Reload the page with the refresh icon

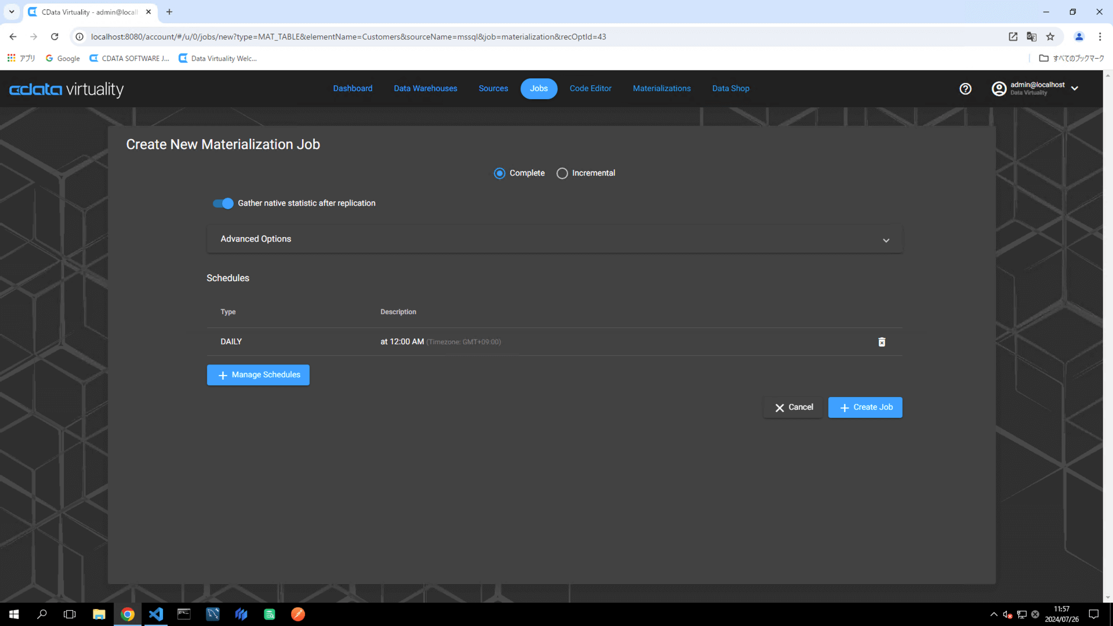(x=54, y=37)
